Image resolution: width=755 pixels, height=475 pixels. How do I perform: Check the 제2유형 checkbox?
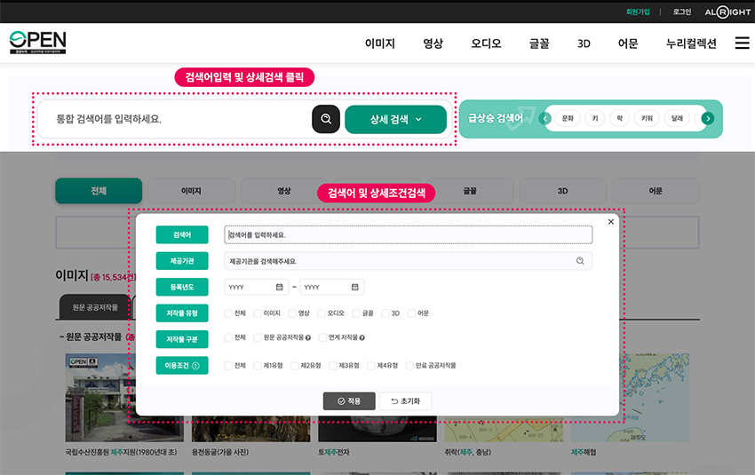click(295, 366)
